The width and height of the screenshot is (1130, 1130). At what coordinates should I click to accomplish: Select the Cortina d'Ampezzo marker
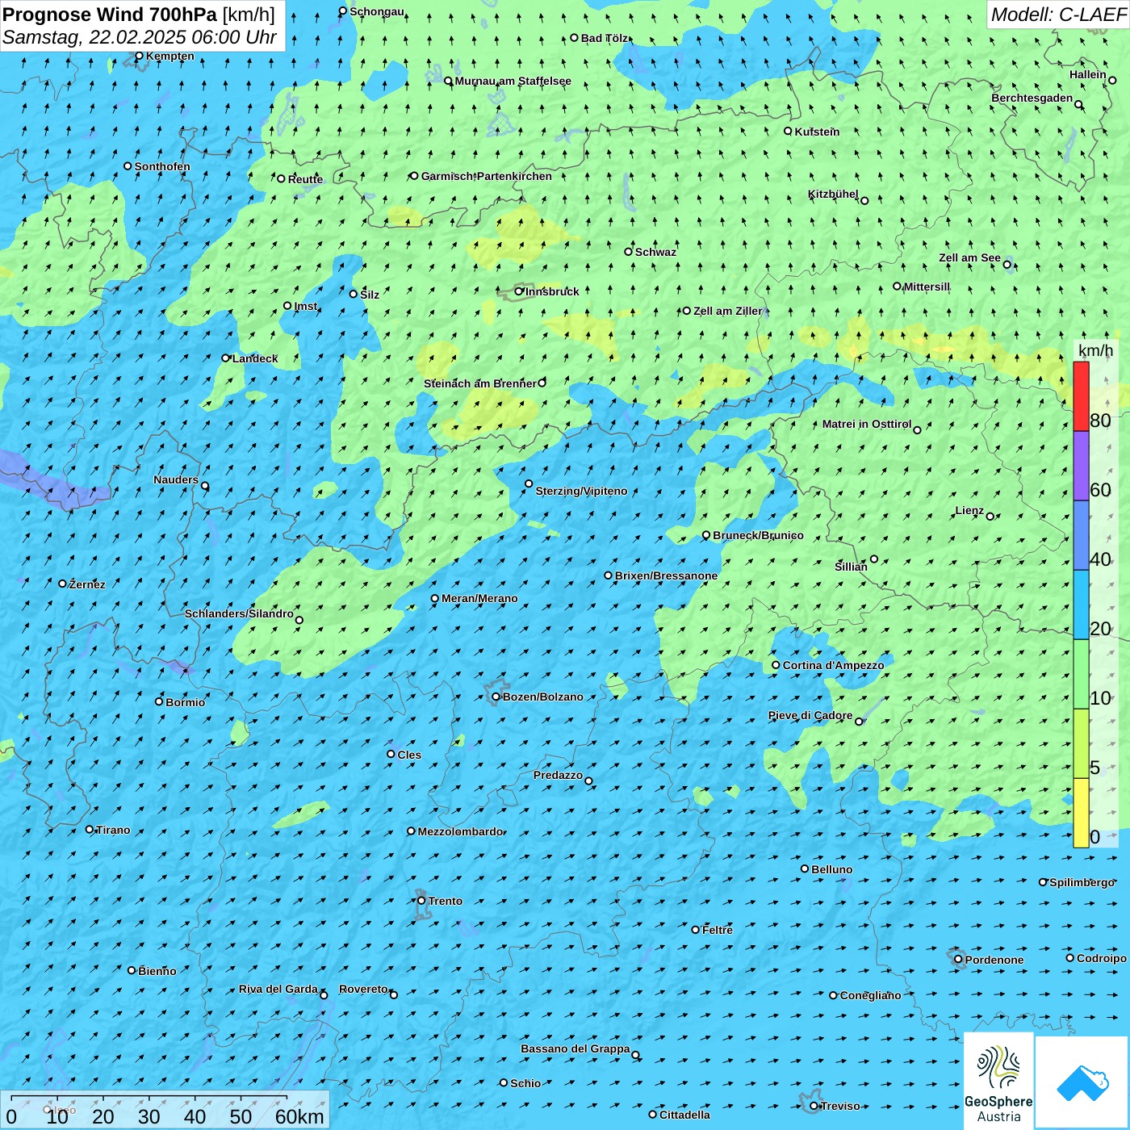776,665
